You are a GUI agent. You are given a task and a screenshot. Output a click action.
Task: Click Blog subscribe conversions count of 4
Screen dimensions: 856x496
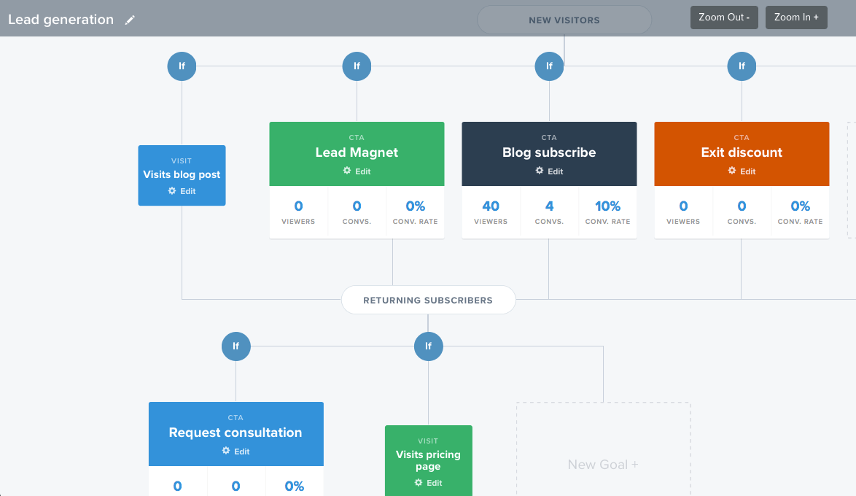pyautogui.click(x=549, y=206)
